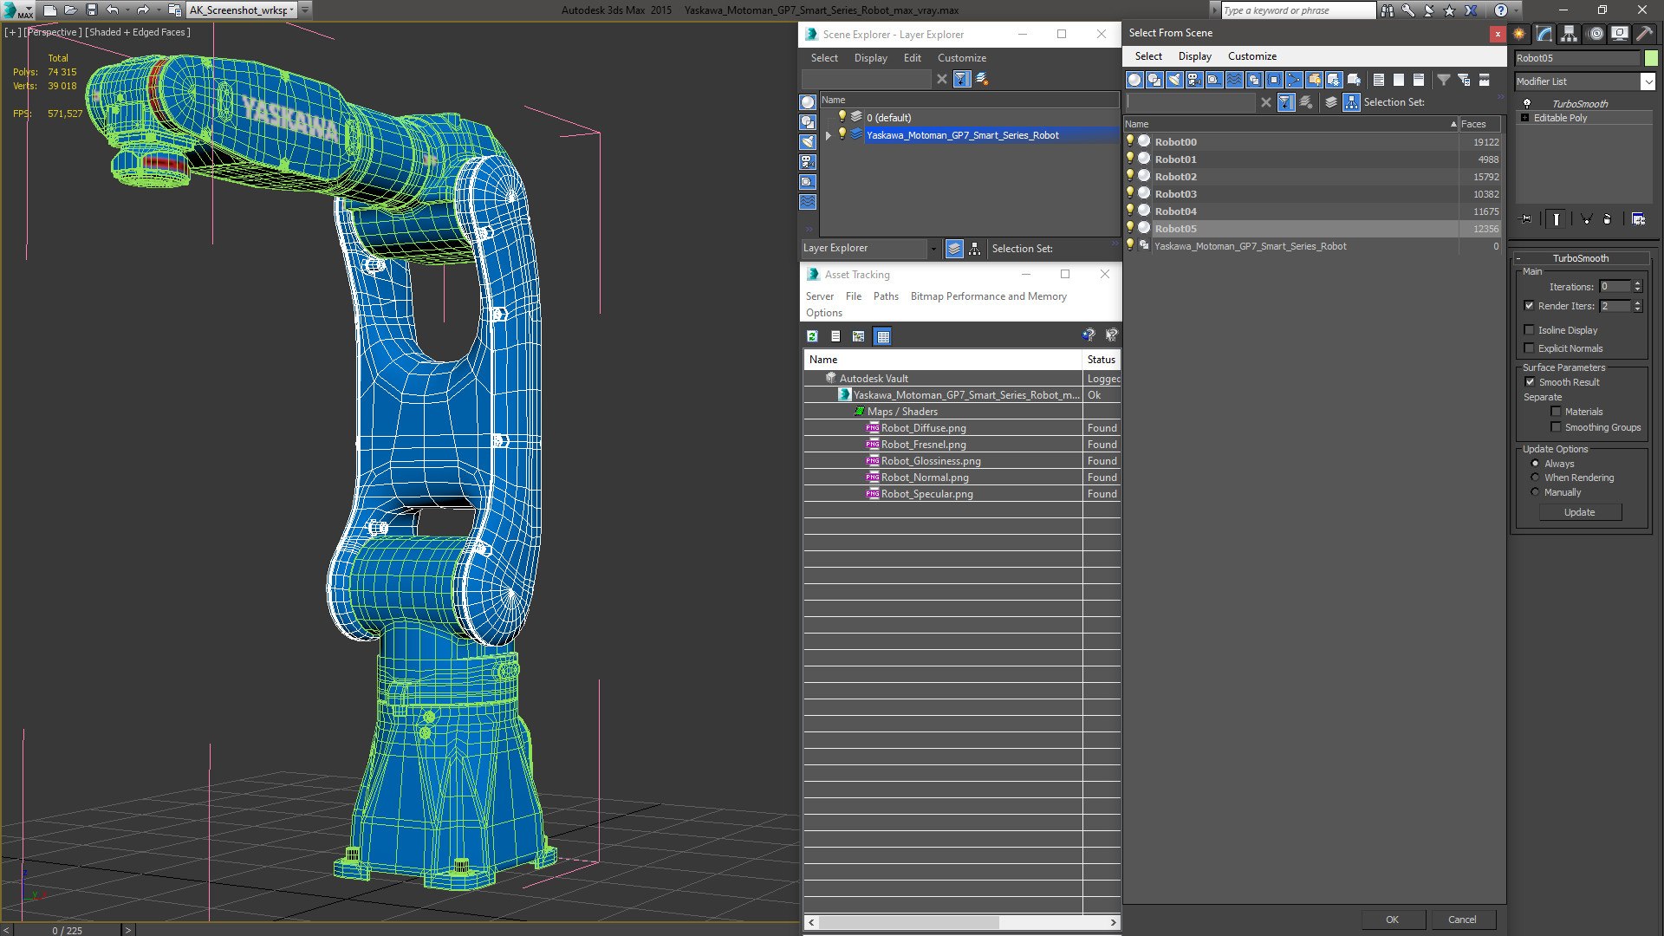This screenshot has width=1664, height=936.
Task: Open the Motion command panel tab
Action: coord(1596,34)
